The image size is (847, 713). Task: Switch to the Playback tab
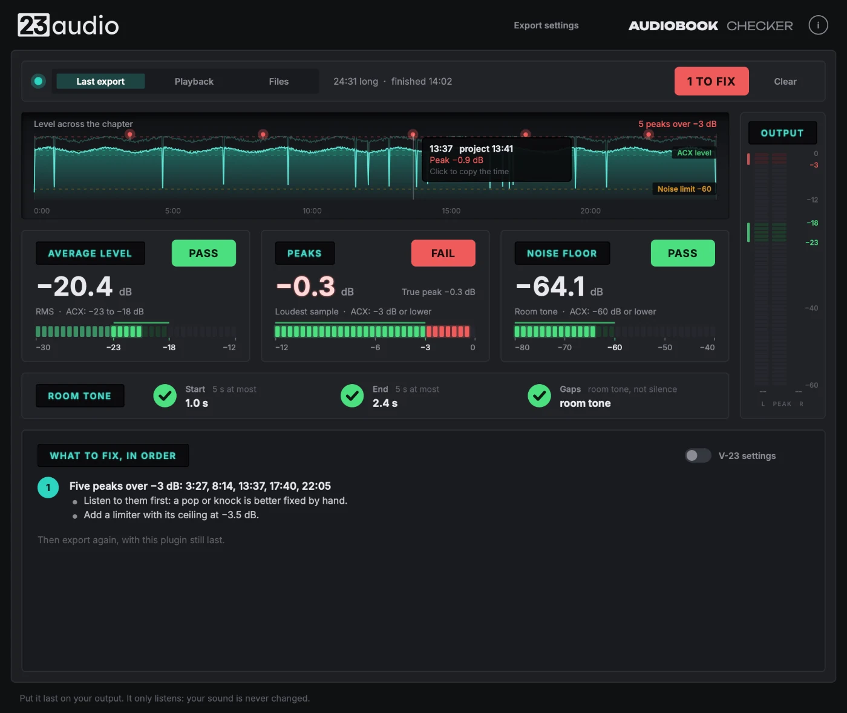(x=194, y=81)
